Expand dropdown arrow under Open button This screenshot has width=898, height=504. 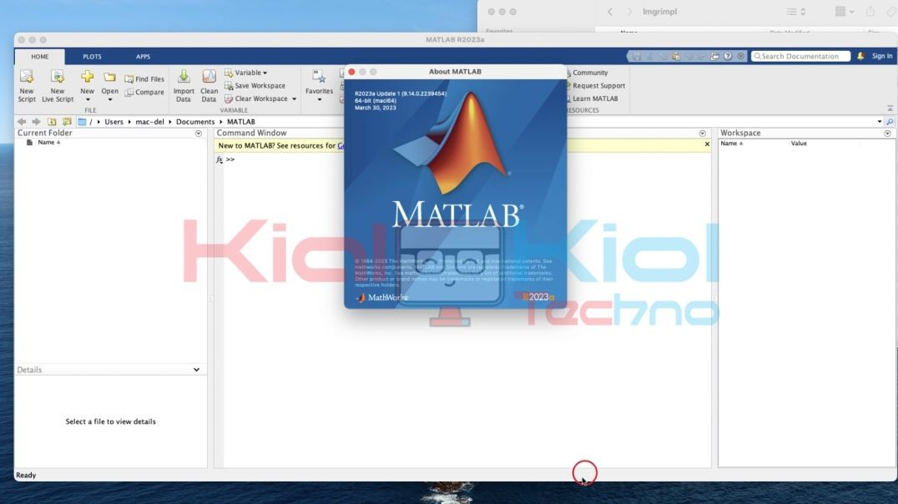pos(110,99)
